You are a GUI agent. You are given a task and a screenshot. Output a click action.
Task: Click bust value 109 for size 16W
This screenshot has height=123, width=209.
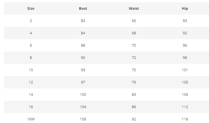[x=83, y=119]
